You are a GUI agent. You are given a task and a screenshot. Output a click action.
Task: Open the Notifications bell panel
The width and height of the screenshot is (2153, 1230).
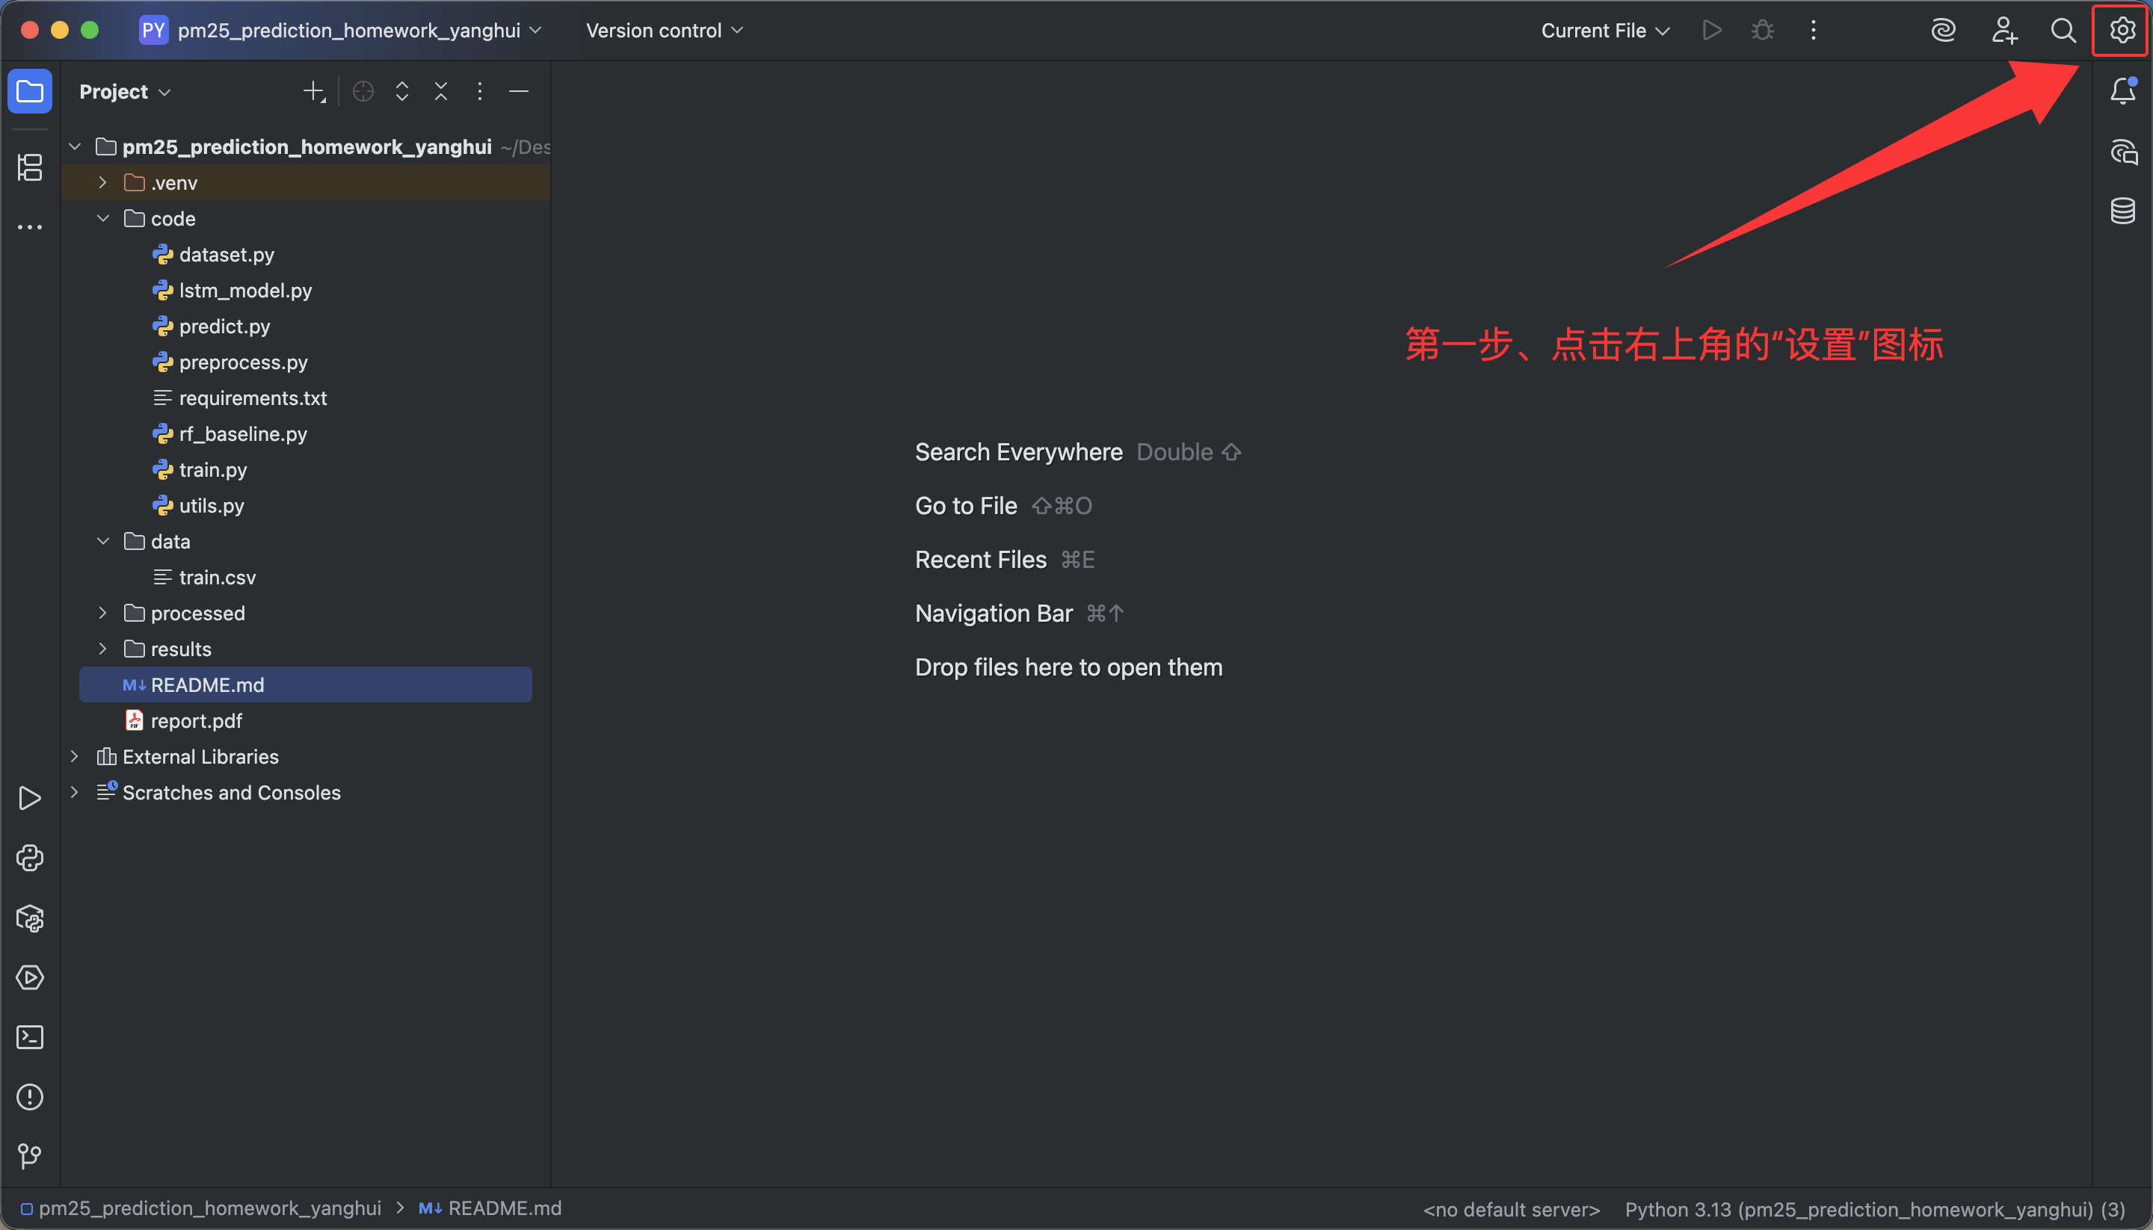click(2122, 91)
